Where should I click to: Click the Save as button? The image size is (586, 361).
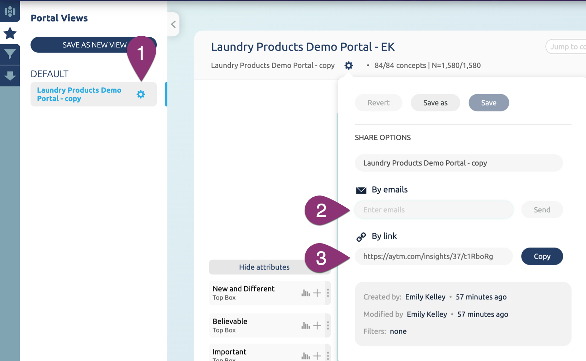click(x=435, y=103)
